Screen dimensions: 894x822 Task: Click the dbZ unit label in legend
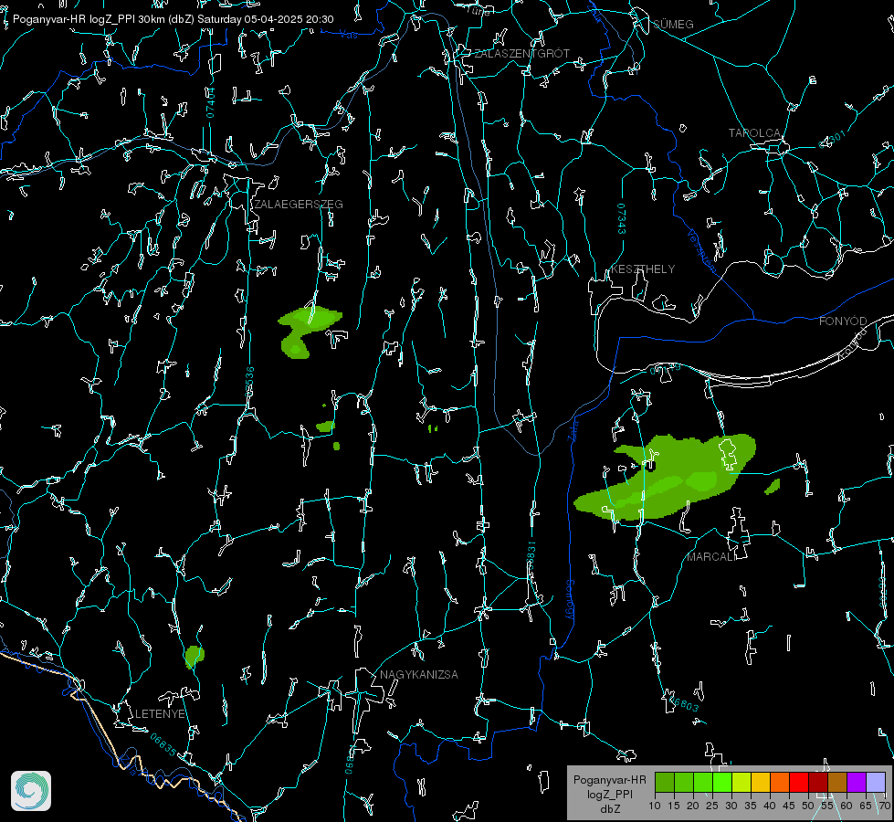(609, 809)
